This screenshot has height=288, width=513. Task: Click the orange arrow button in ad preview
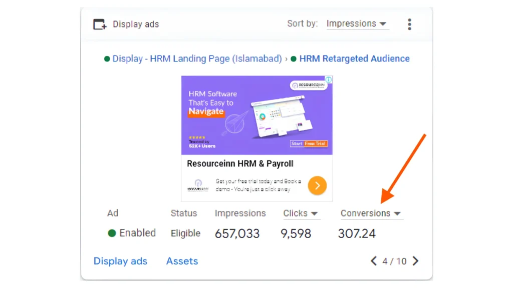click(x=317, y=185)
